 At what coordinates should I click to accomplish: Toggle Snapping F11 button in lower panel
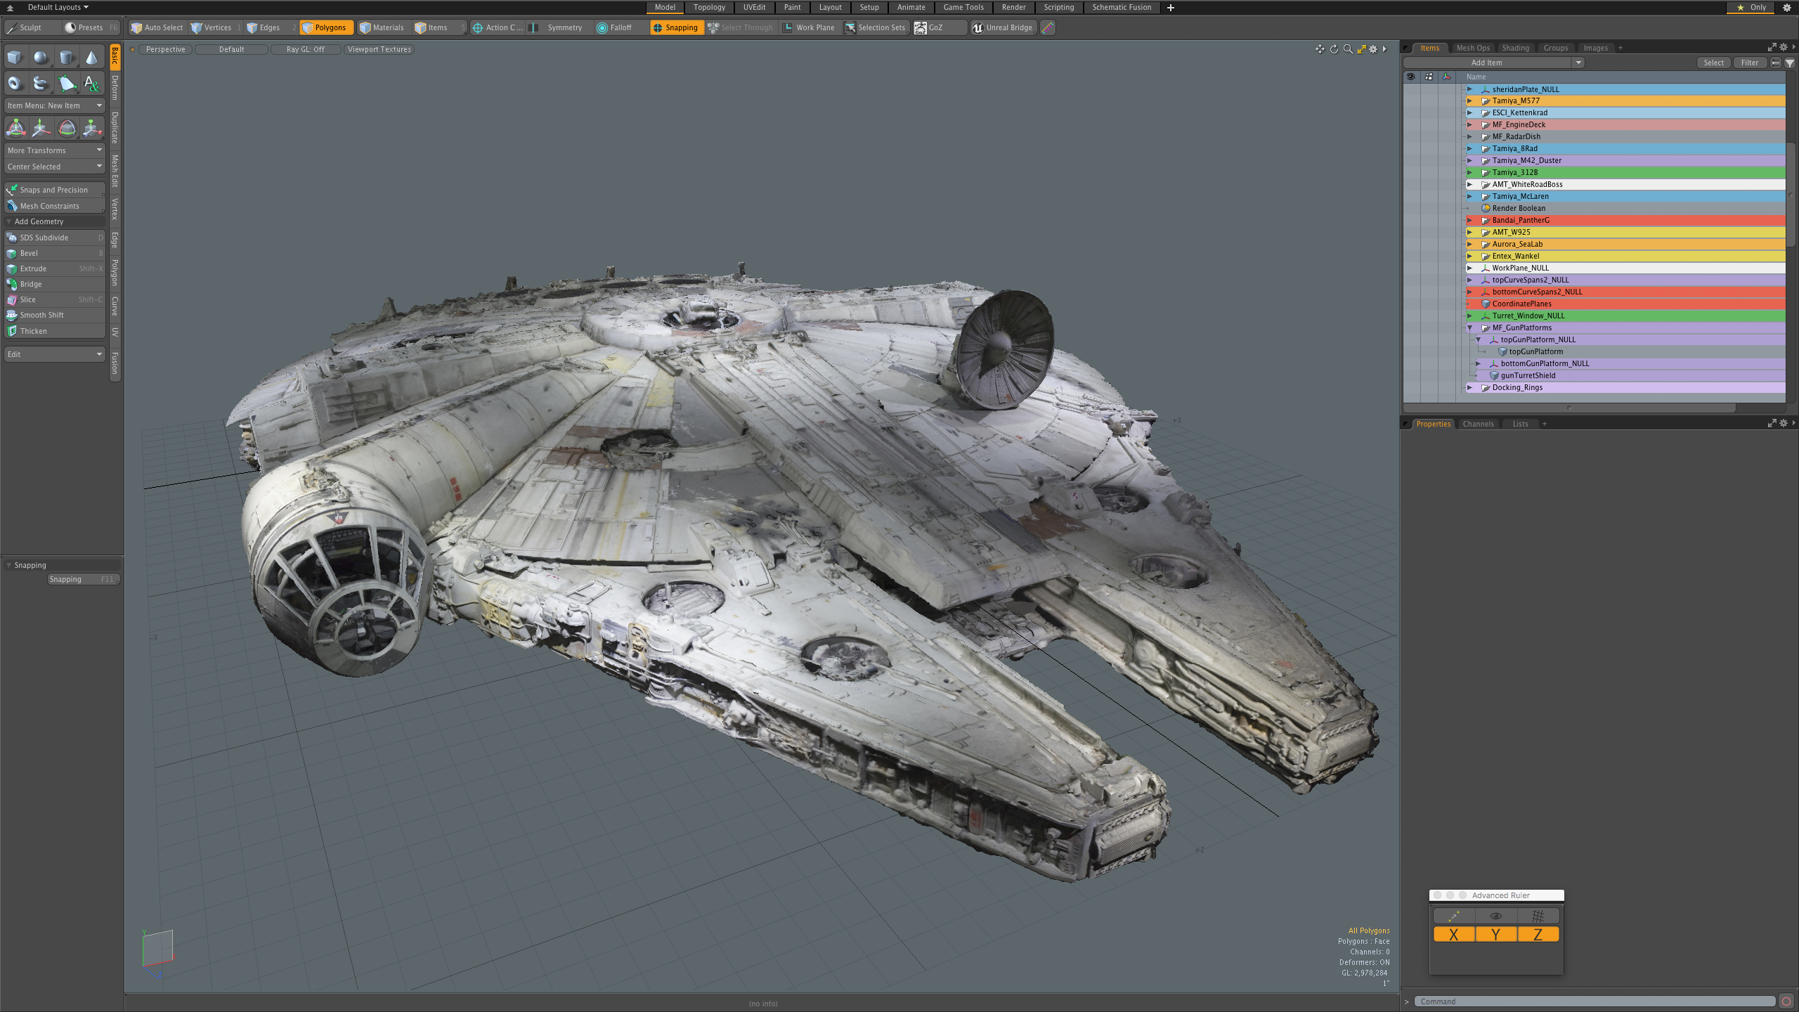tap(83, 579)
